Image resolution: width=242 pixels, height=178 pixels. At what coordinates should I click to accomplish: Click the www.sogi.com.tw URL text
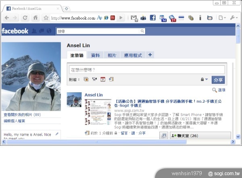pyautogui.click(x=129, y=110)
